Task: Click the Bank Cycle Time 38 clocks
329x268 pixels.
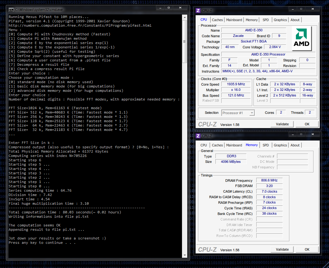Action: (x=269, y=213)
